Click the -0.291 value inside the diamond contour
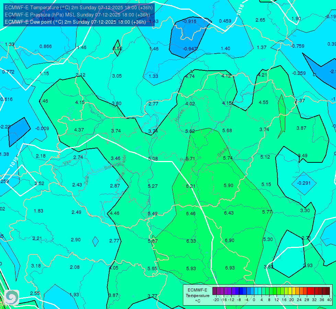The image size is (336, 309). tap(304, 183)
